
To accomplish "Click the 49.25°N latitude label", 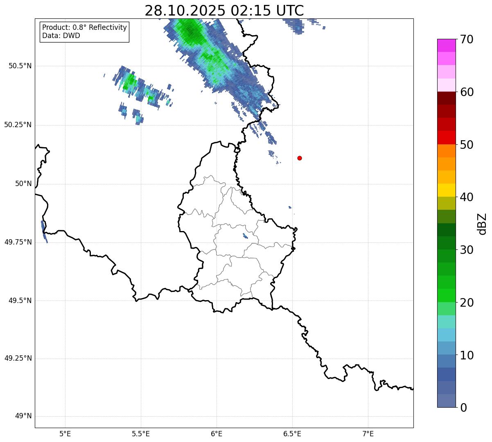I will [x=18, y=359].
